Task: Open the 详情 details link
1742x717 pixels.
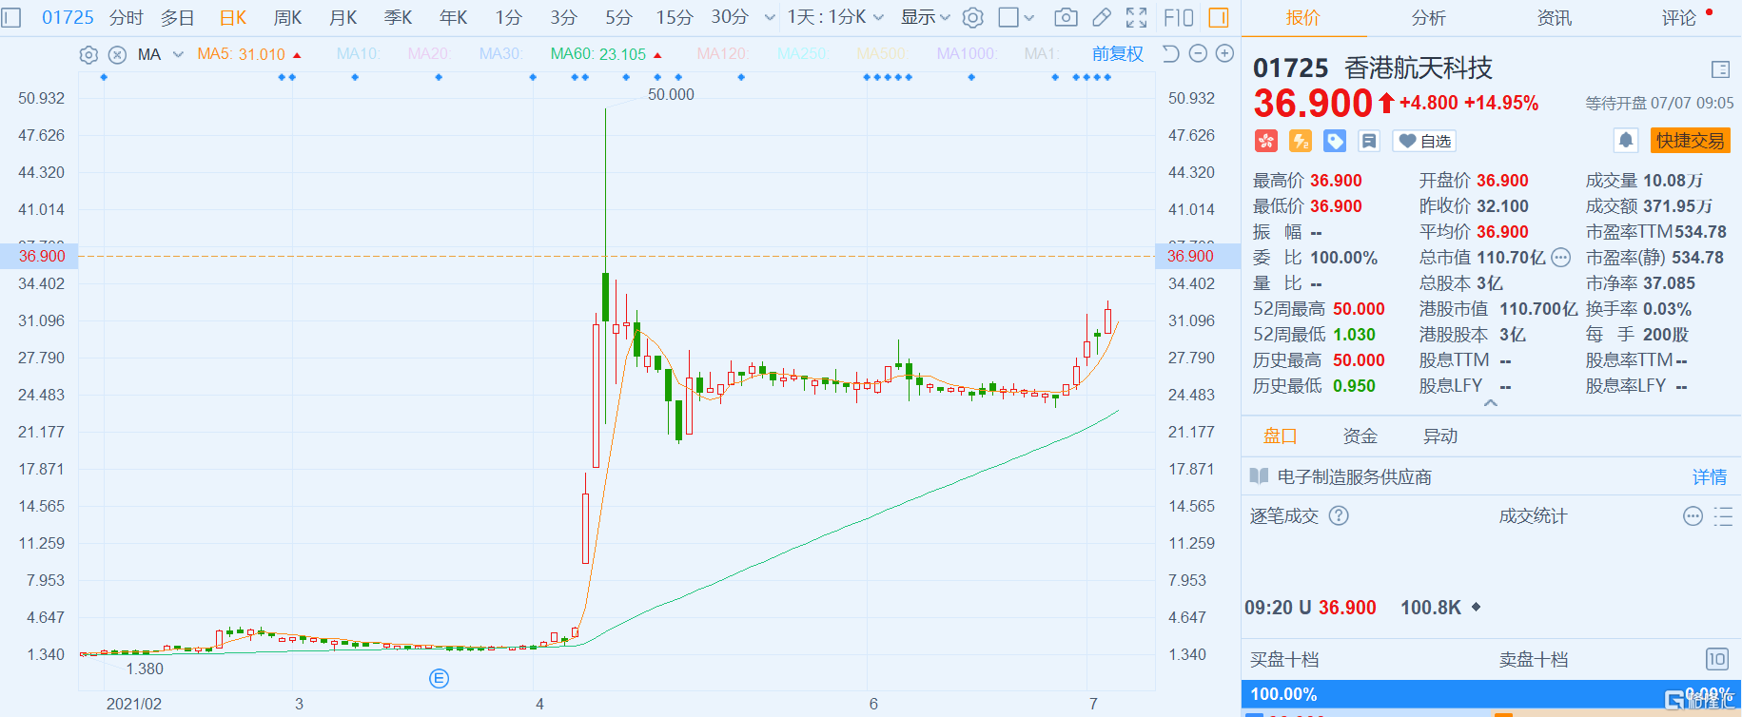Action: tap(1709, 477)
